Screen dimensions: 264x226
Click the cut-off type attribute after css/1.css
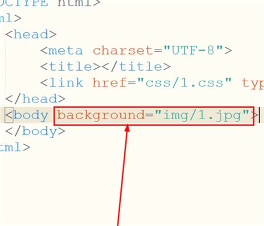click(253, 83)
